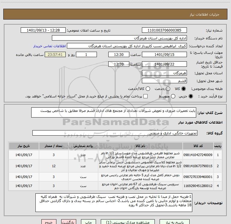Viewport: 231px width, 224px height.
Task: Select the کالا/خدمت radio button
Action: [148, 89]
